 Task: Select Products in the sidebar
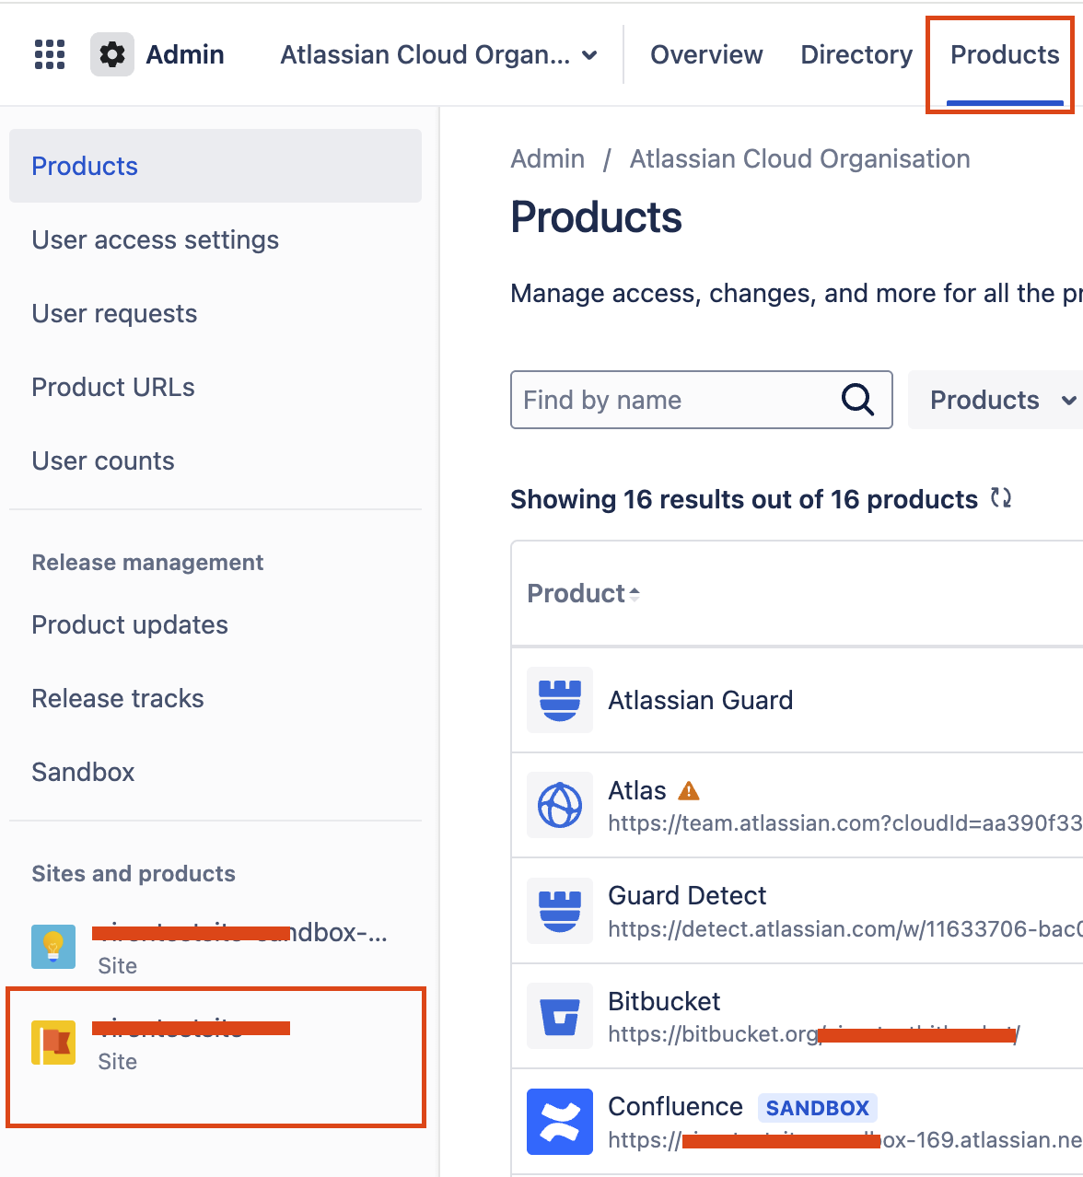tap(215, 166)
